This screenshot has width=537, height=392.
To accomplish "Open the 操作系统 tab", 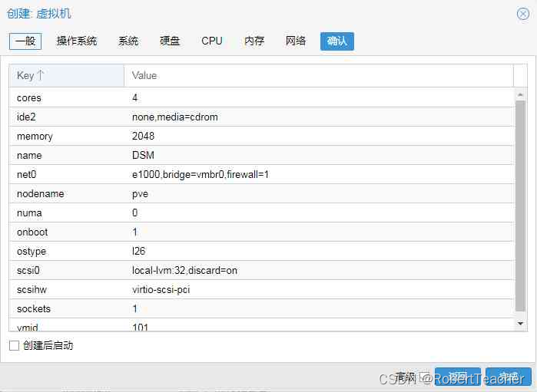I will coord(77,41).
